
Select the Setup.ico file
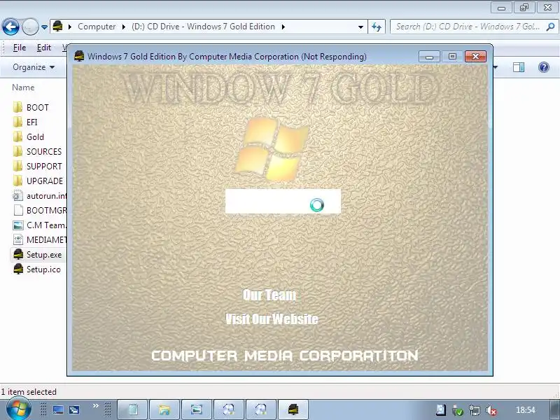(x=36, y=269)
